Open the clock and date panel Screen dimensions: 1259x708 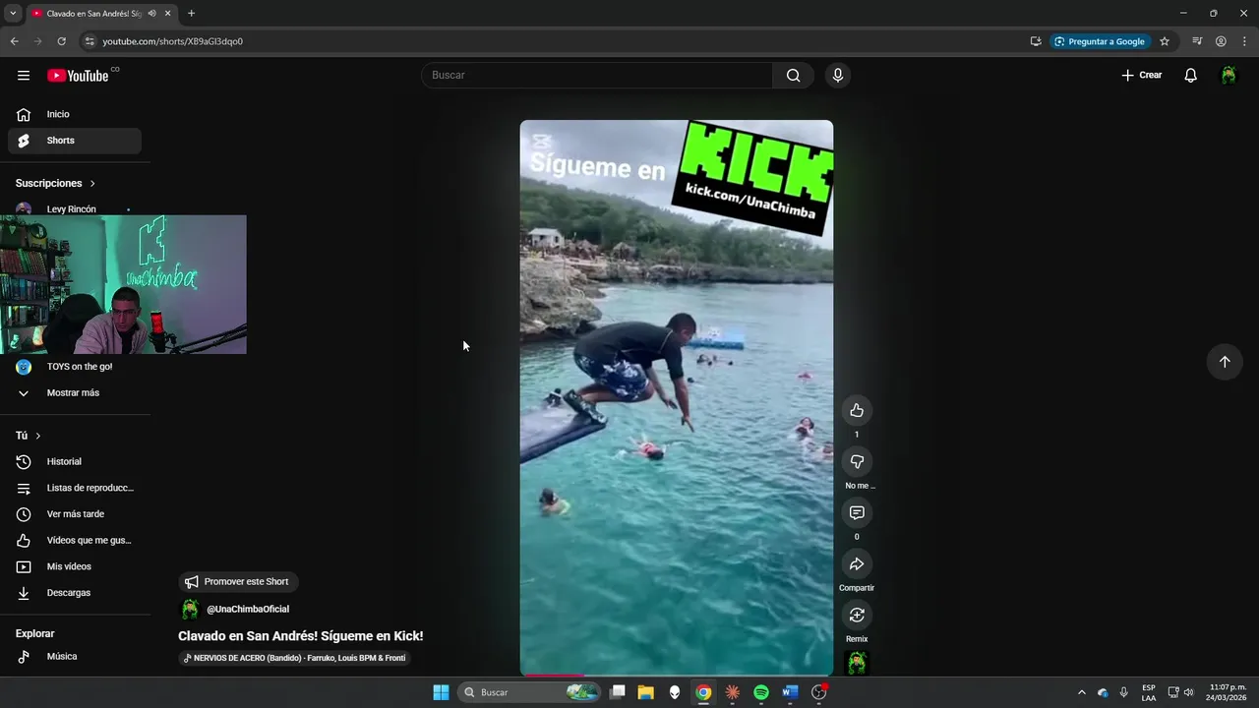(1227, 692)
